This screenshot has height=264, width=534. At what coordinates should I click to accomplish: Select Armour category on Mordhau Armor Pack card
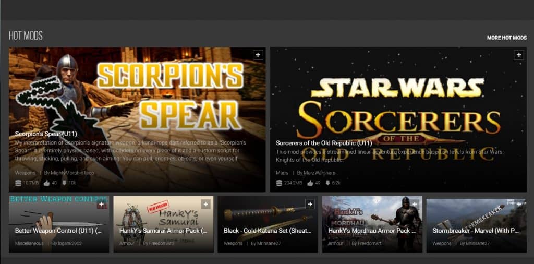(x=335, y=244)
